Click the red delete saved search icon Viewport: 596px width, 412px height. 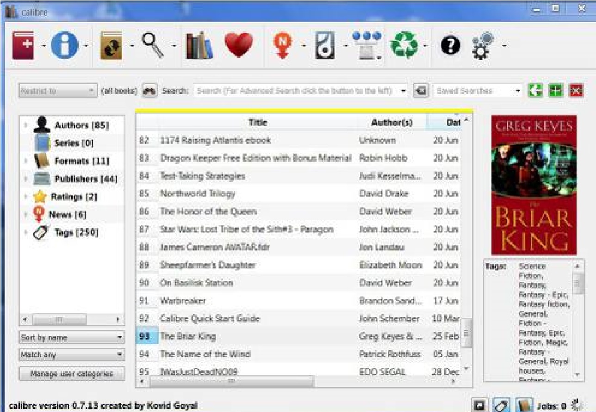click(575, 91)
